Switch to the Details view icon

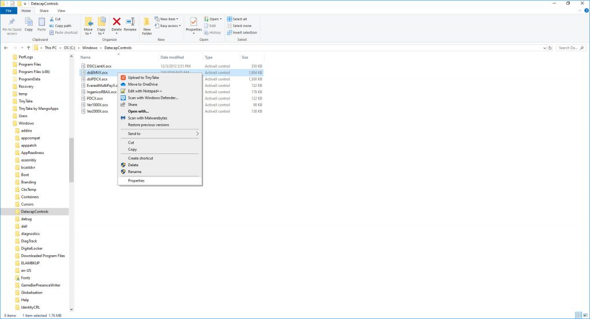click(x=578, y=315)
